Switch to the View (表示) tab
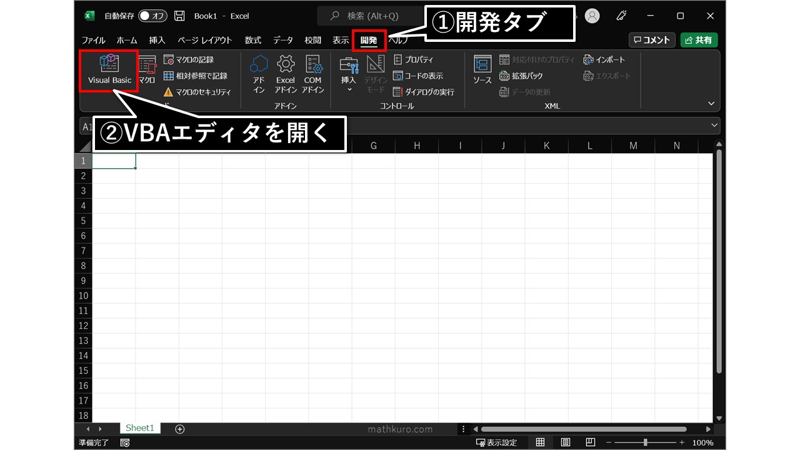This screenshot has height=450, width=800. tap(341, 40)
